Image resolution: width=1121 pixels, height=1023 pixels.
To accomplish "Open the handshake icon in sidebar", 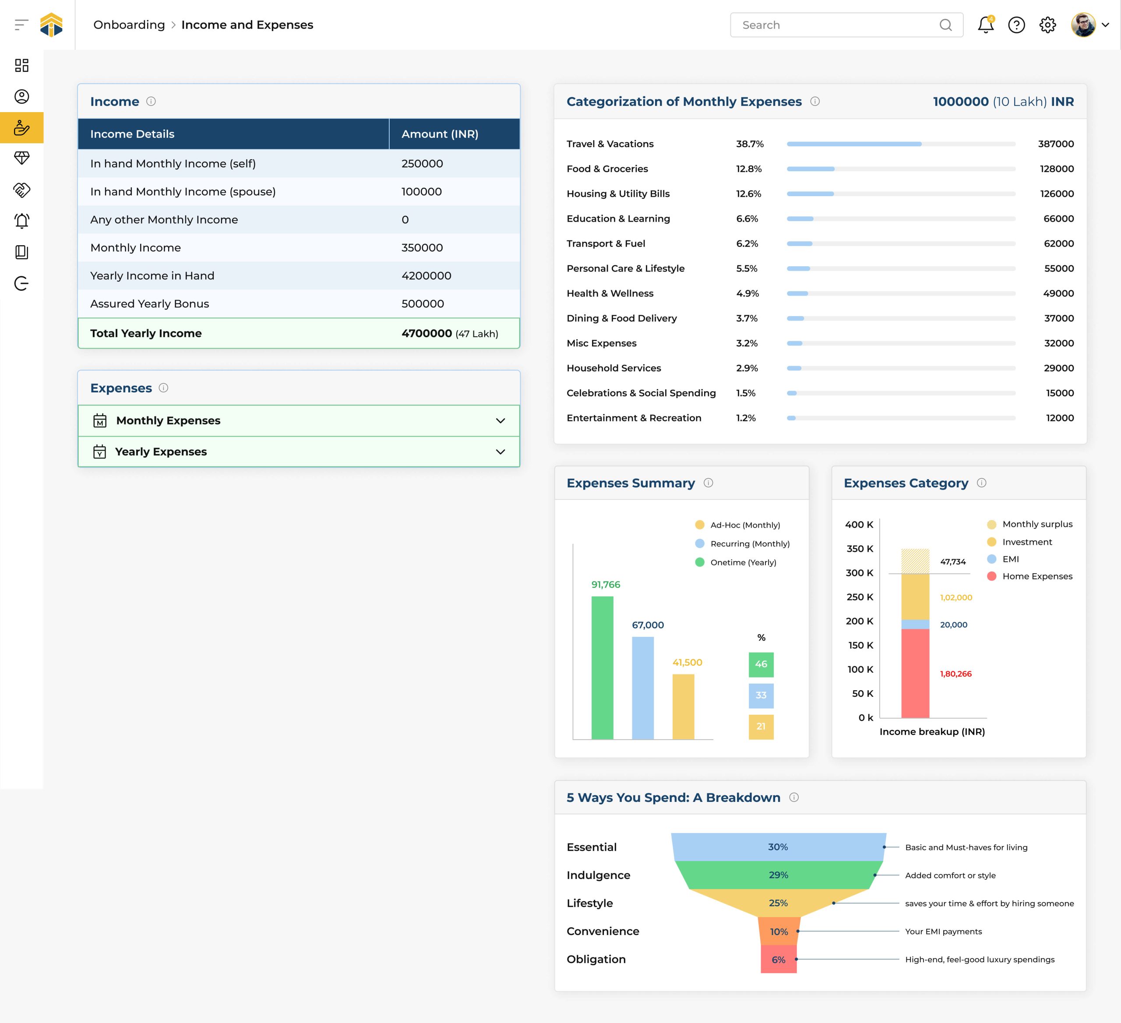I will pyautogui.click(x=22, y=190).
